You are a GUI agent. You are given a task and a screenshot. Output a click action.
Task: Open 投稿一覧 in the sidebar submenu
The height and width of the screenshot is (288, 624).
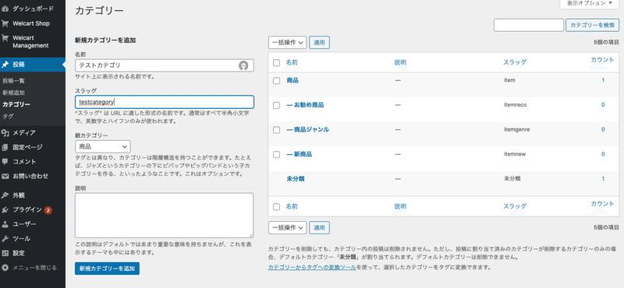(14, 81)
